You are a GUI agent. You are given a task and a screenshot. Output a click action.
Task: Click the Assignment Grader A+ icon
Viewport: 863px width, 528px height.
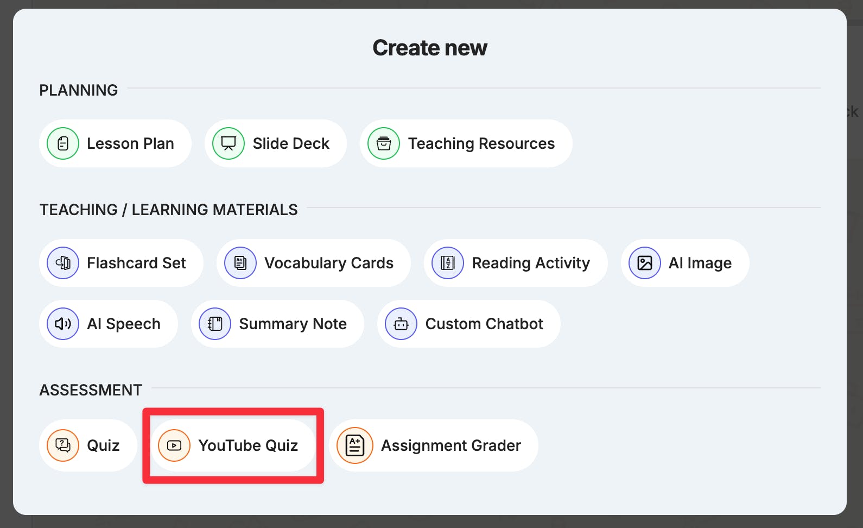pos(355,445)
